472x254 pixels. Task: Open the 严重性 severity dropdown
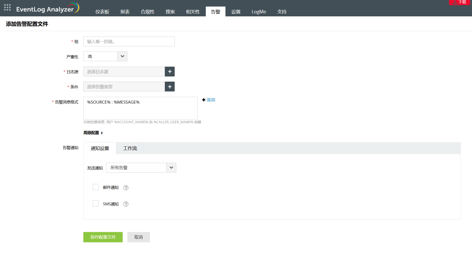pyautogui.click(x=122, y=56)
